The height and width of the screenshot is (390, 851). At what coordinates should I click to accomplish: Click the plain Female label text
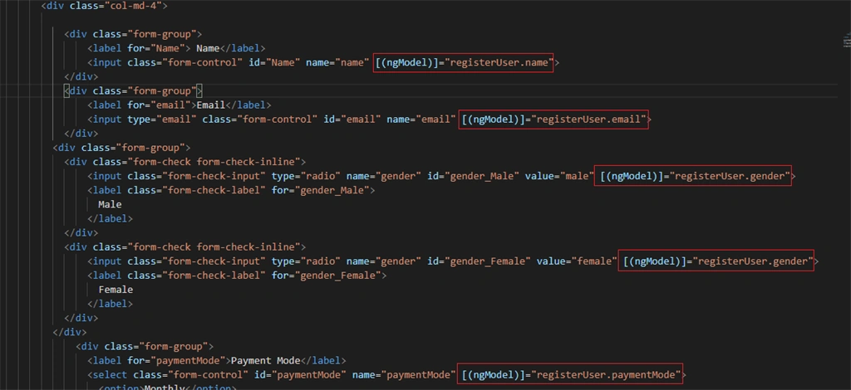116,290
